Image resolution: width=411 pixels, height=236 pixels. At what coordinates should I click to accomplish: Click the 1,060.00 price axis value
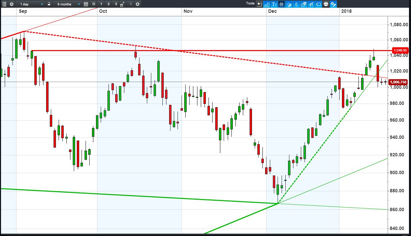coord(399,40)
